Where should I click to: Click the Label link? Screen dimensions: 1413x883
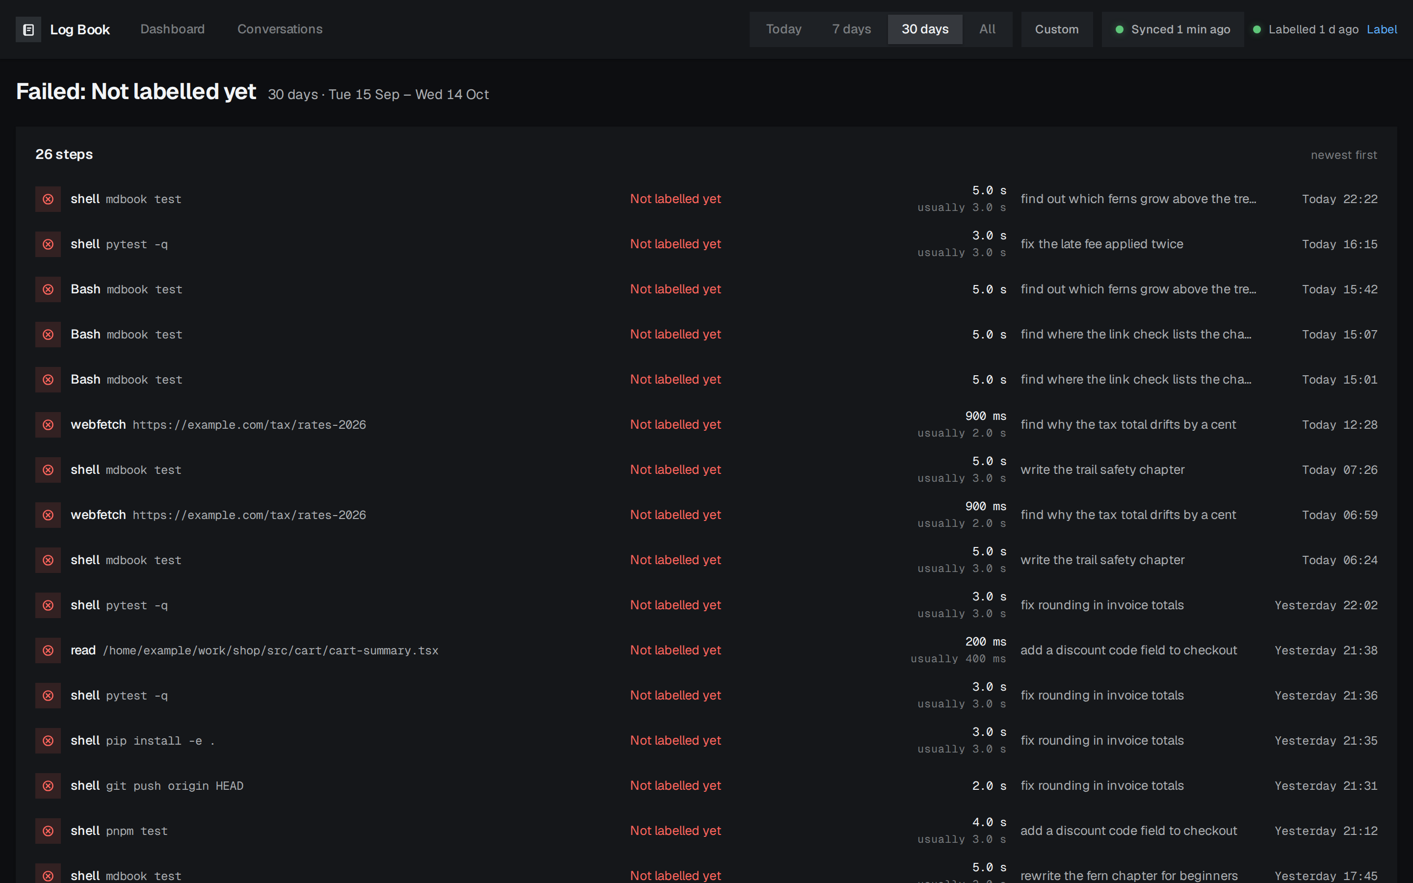pyautogui.click(x=1382, y=29)
